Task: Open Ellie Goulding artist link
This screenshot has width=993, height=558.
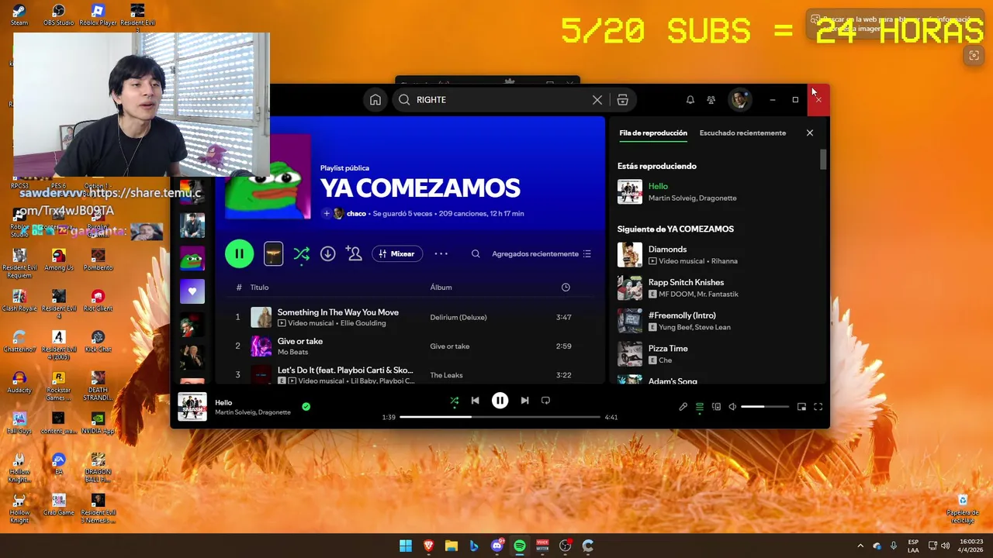Action: pyautogui.click(x=363, y=323)
